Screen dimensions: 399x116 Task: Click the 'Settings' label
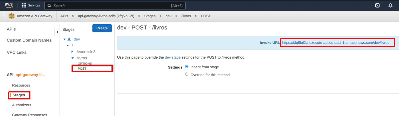pyautogui.click(x=175, y=67)
